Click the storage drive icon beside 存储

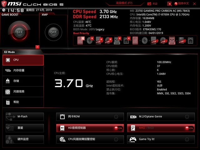(8, 81)
